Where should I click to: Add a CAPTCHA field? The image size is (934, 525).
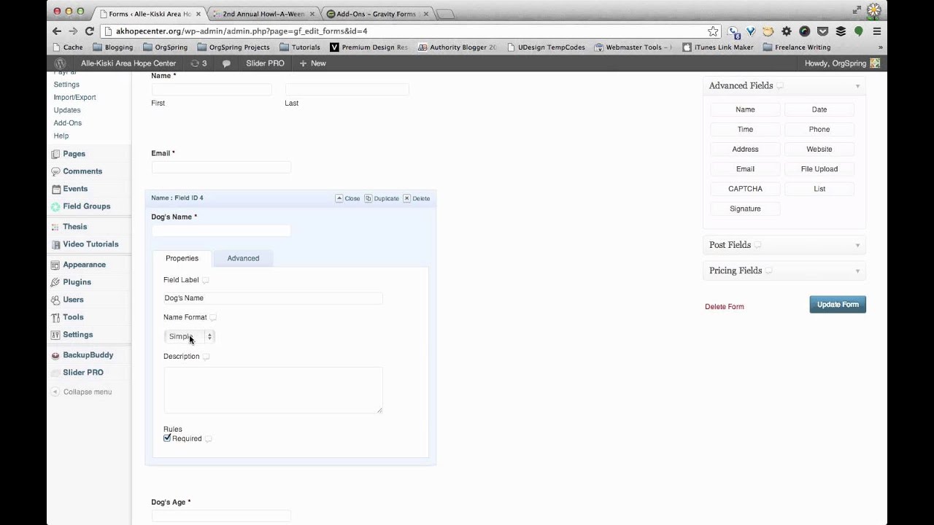point(745,189)
